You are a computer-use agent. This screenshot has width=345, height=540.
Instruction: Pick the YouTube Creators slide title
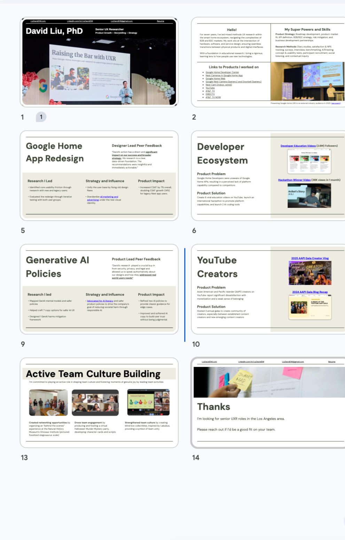click(x=217, y=267)
